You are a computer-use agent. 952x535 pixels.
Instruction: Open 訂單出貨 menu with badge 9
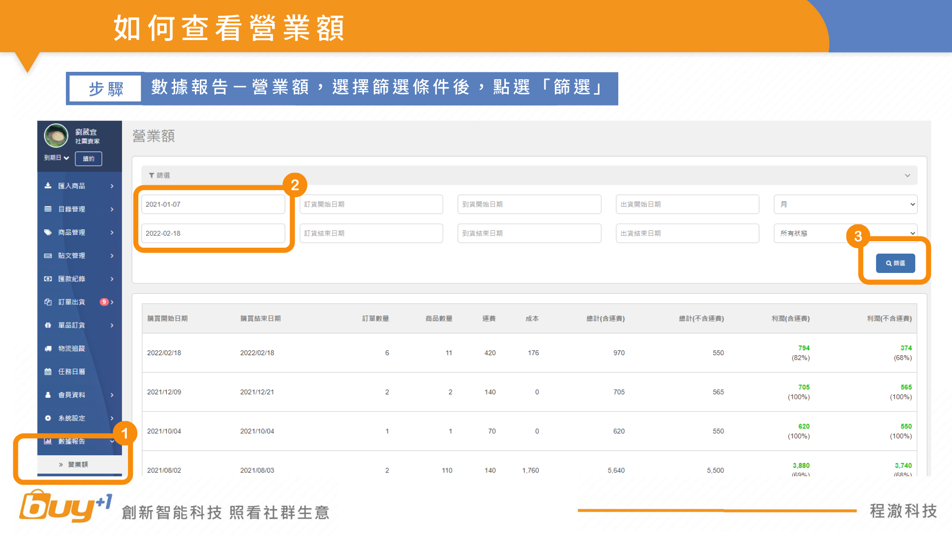[72, 302]
